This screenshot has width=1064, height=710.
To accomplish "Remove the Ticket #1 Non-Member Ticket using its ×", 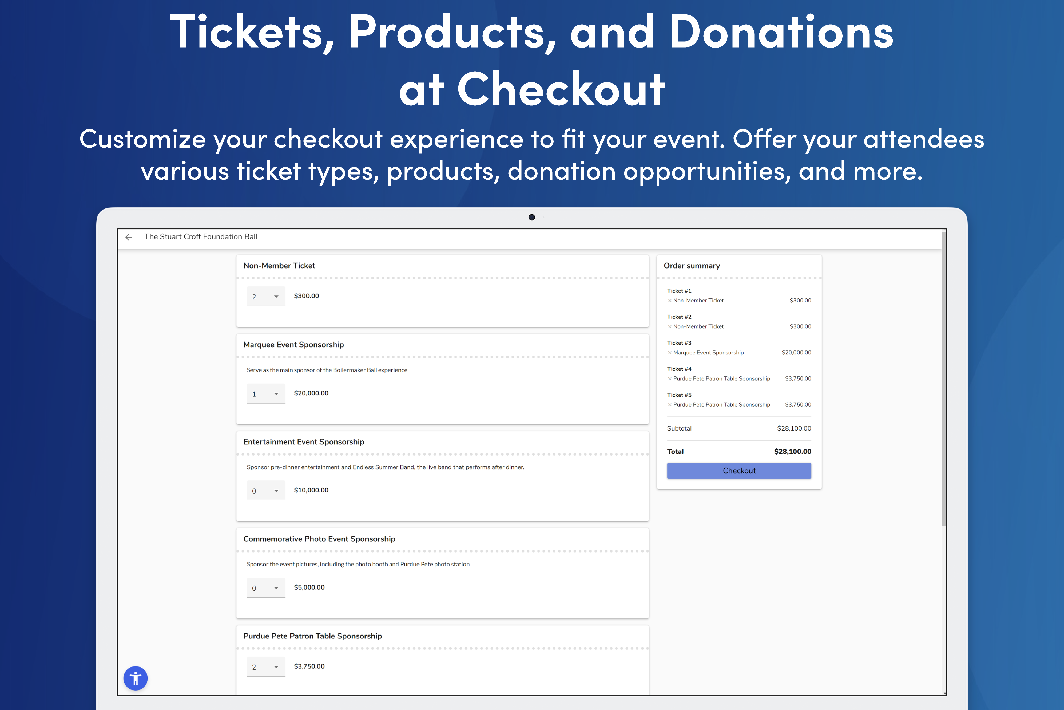I will click(670, 300).
